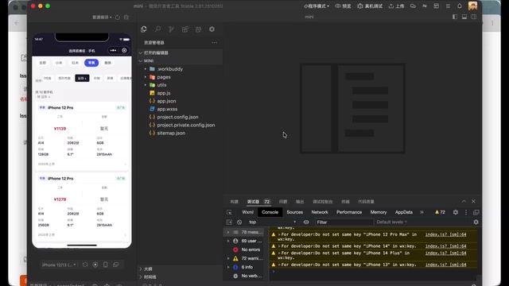The height and width of the screenshot is (286, 509).
Task: Expand the 大纲 outline section
Action: click(181, 269)
